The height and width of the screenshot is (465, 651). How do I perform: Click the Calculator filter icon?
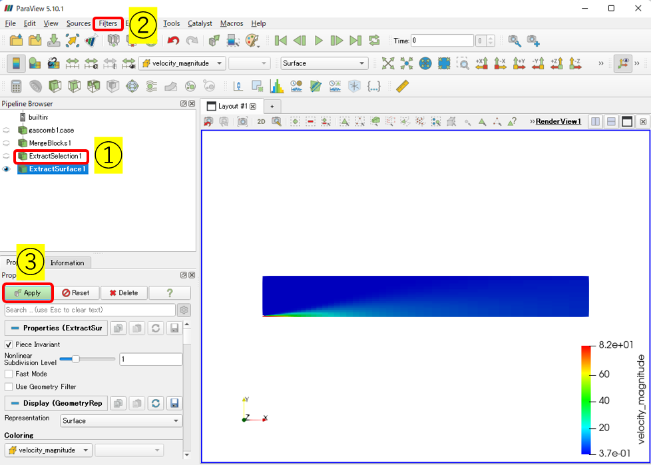(x=16, y=87)
